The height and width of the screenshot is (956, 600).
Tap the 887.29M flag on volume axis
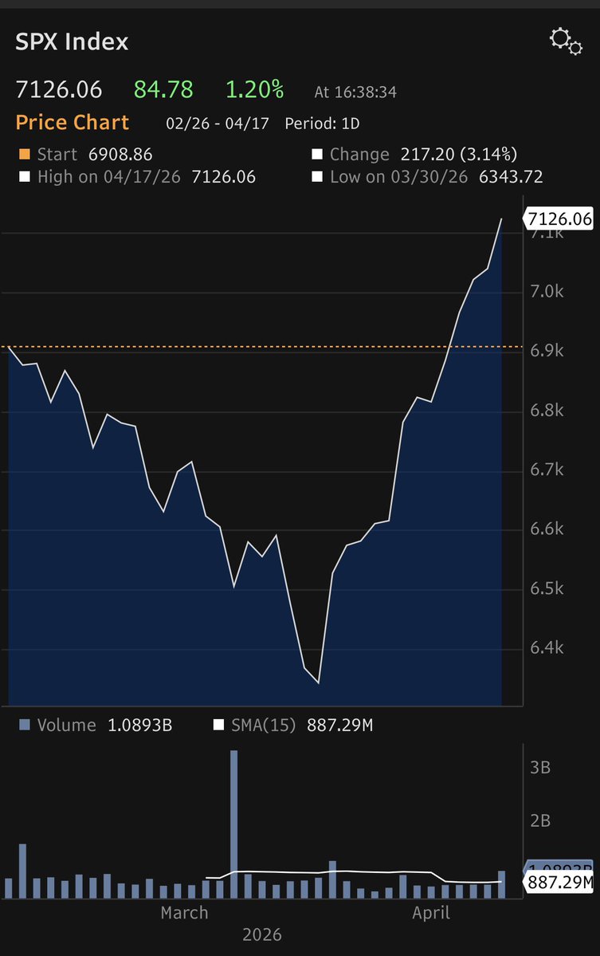tap(559, 882)
